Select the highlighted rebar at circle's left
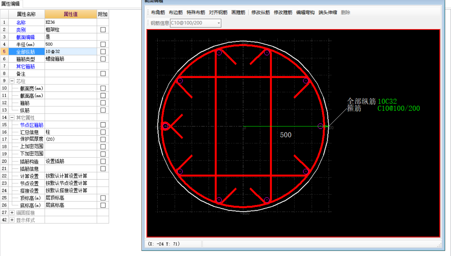 pos(166,126)
